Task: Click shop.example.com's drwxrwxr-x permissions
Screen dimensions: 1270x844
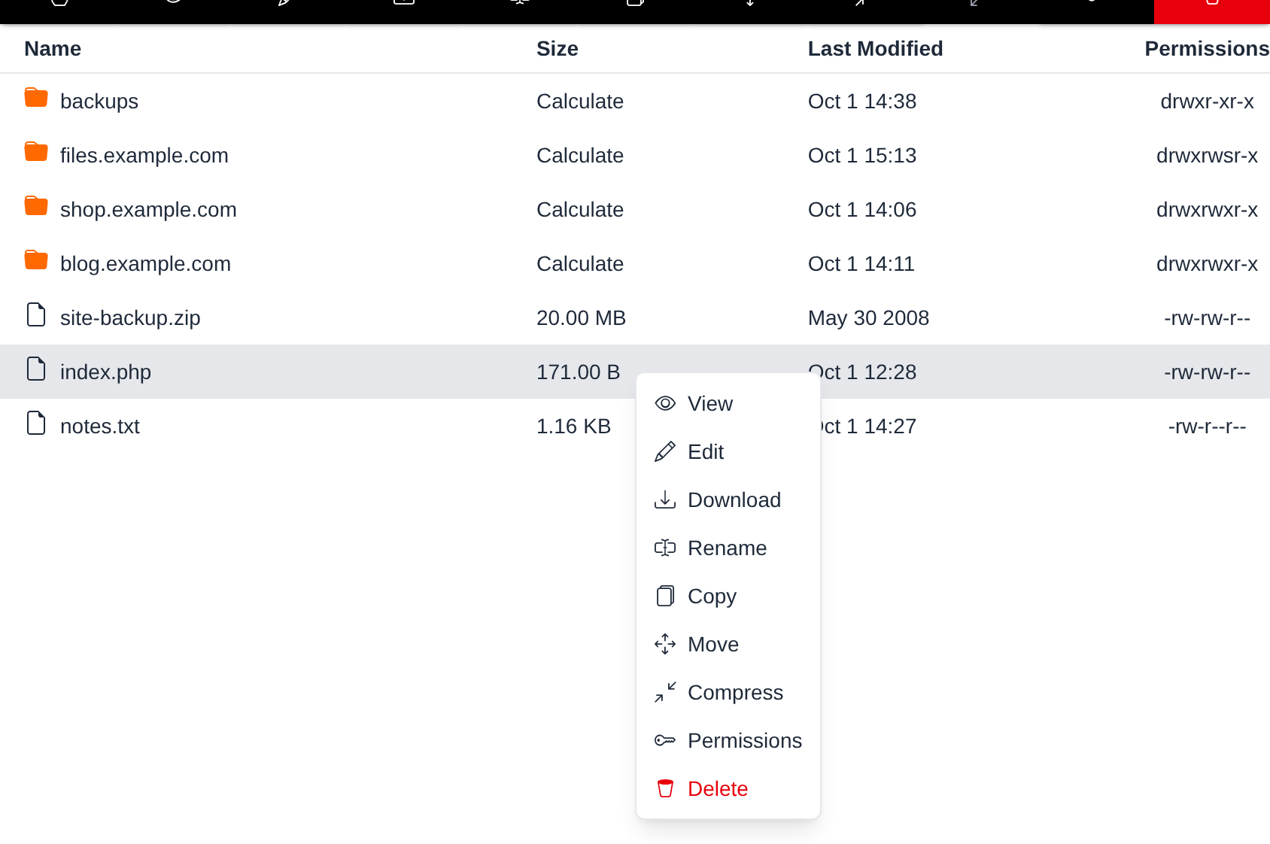Action: (1207, 209)
